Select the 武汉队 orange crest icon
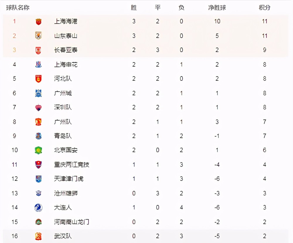 (38, 236)
